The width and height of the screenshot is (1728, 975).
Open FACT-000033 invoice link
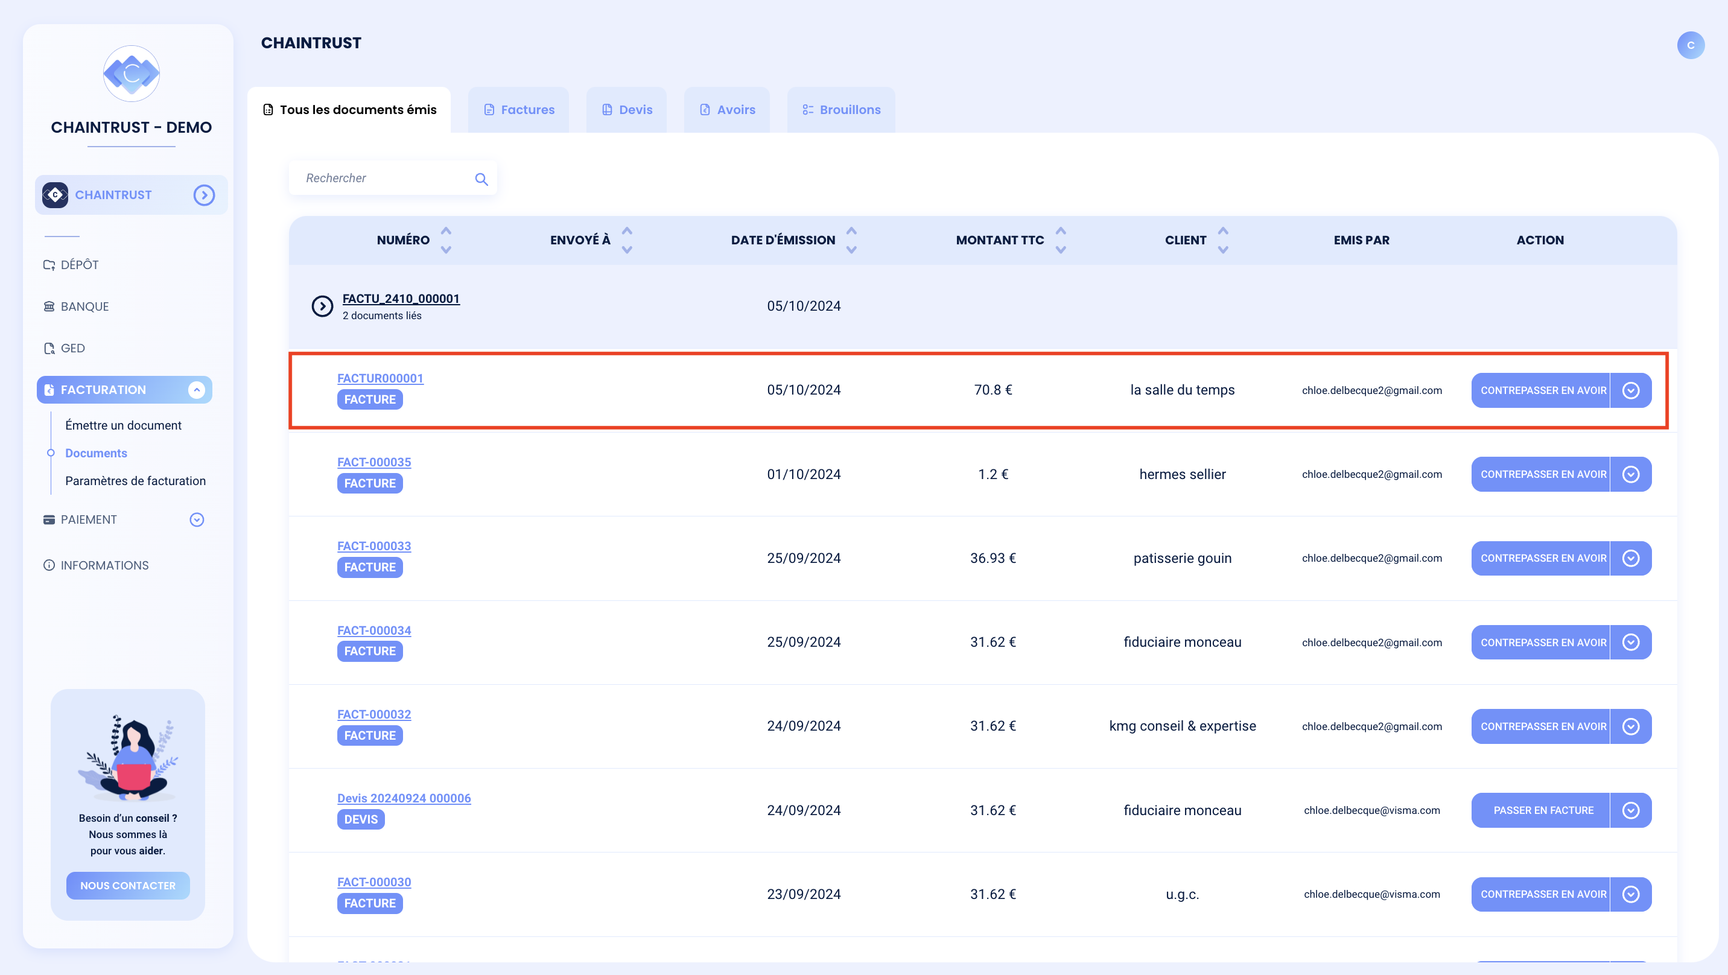[374, 546]
